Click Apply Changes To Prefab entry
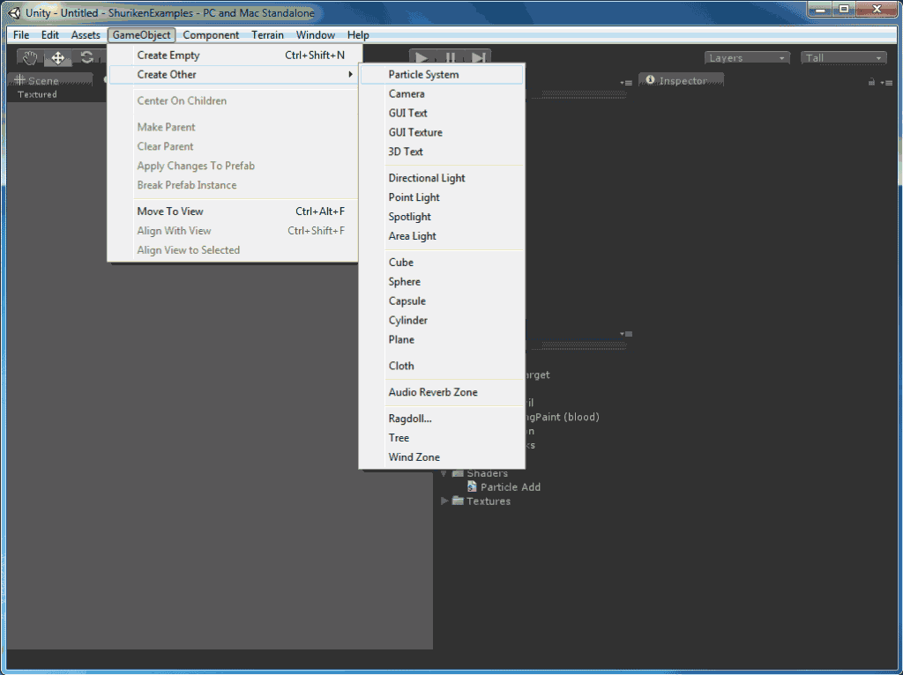The width and height of the screenshot is (903, 675). pyautogui.click(x=233, y=166)
